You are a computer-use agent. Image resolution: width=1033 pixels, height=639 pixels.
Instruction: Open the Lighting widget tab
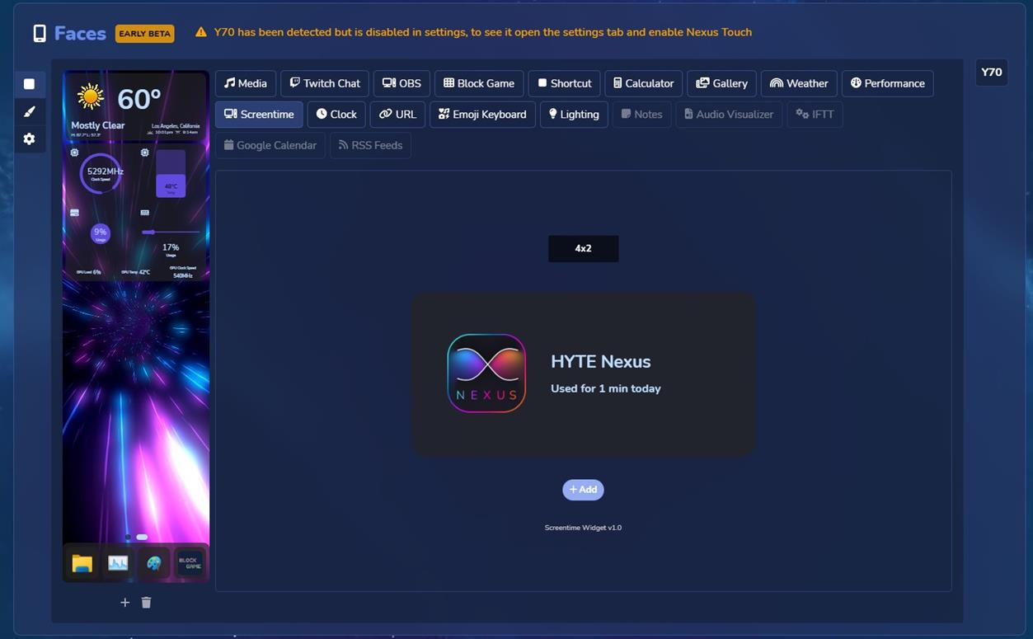coord(574,115)
